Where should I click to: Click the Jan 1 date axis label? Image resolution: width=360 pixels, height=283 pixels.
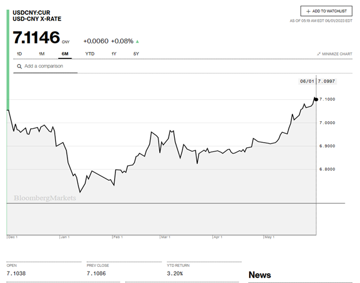point(64,237)
